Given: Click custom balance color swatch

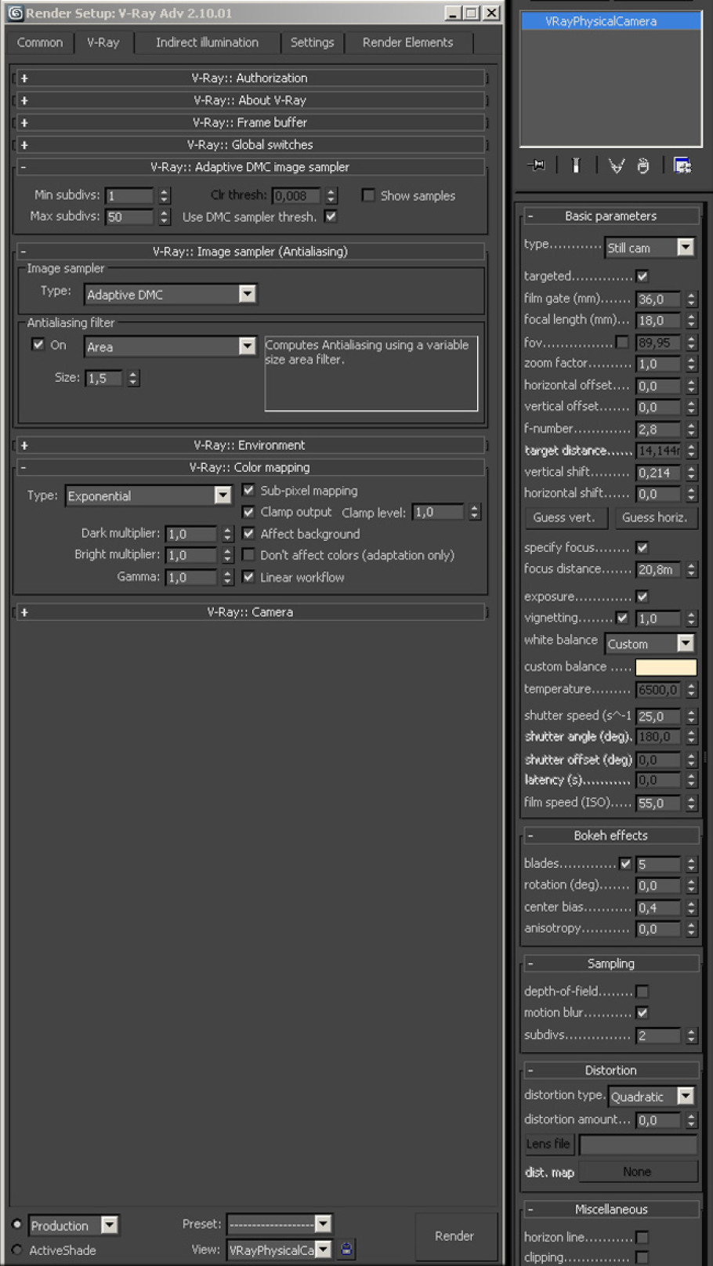Looking at the screenshot, I should pos(666,667).
